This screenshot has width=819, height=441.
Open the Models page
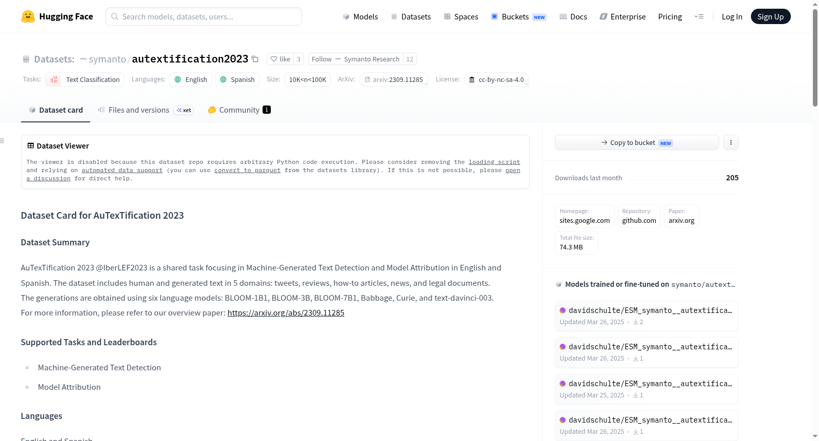[x=360, y=16]
